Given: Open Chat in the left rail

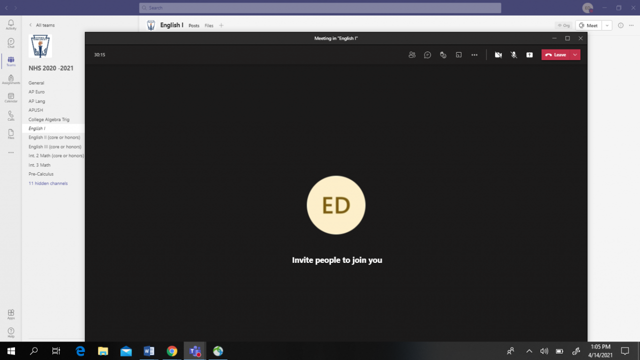Looking at the screenshot, I should click(11, 43).
